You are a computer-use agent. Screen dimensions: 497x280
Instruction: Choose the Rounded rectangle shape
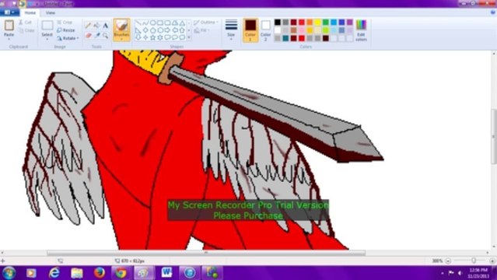tap(167, 23)
